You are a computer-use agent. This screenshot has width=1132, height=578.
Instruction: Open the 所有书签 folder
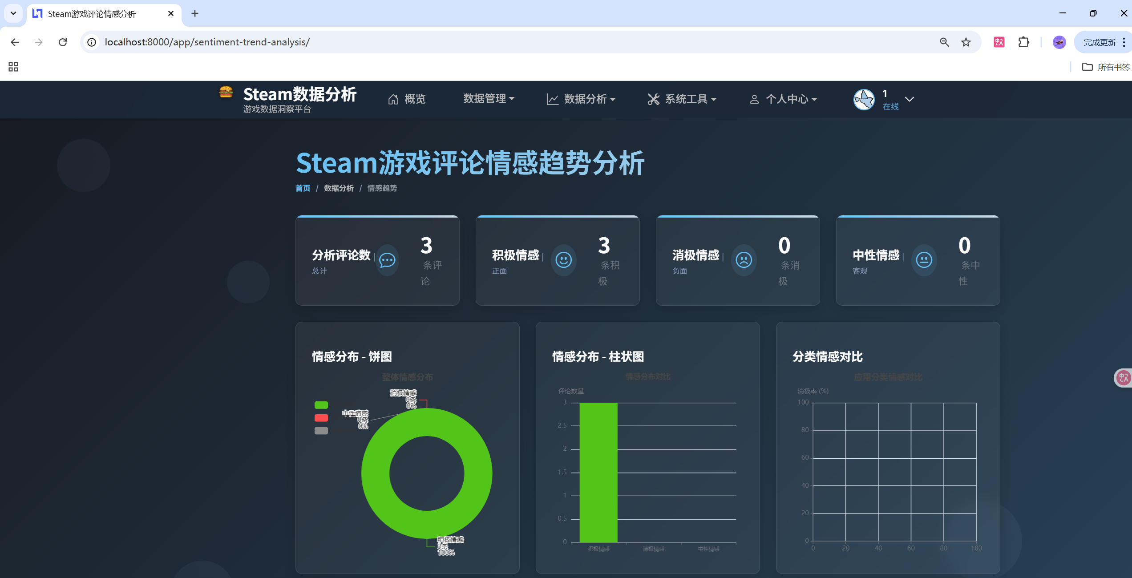(1106, 67)
